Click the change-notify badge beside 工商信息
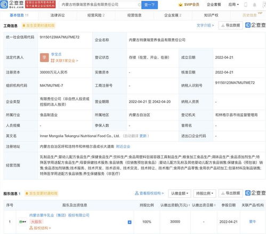 38,26
